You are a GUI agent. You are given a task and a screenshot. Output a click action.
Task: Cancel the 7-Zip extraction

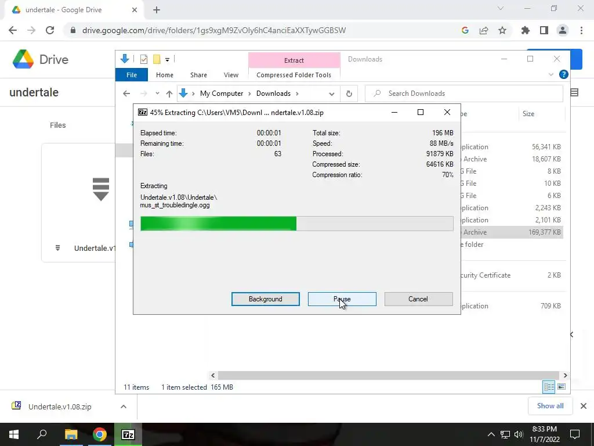(418, 299)
